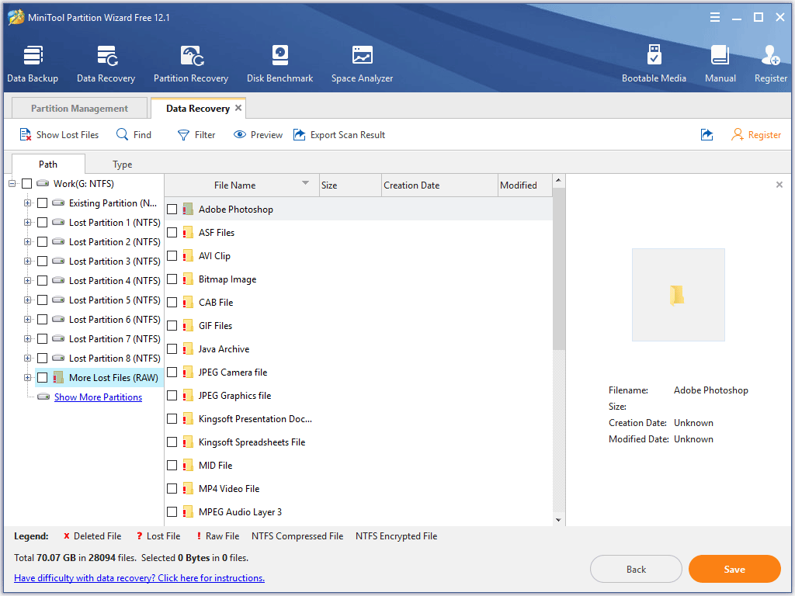The image size is (795, 596).
Task: Open the Data Backup tool
Action: coord(33,64)
